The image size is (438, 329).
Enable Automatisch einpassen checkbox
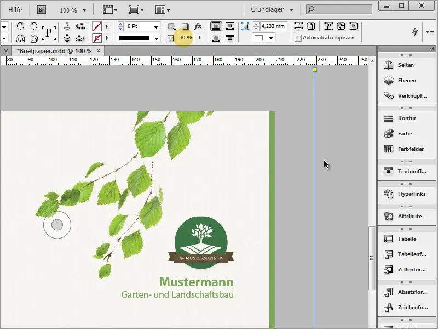tap(298, 38)
